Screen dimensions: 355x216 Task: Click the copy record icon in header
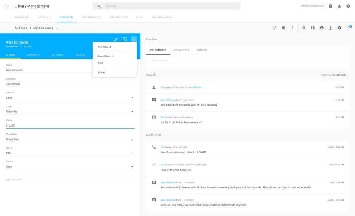click(x=125, y=39)
